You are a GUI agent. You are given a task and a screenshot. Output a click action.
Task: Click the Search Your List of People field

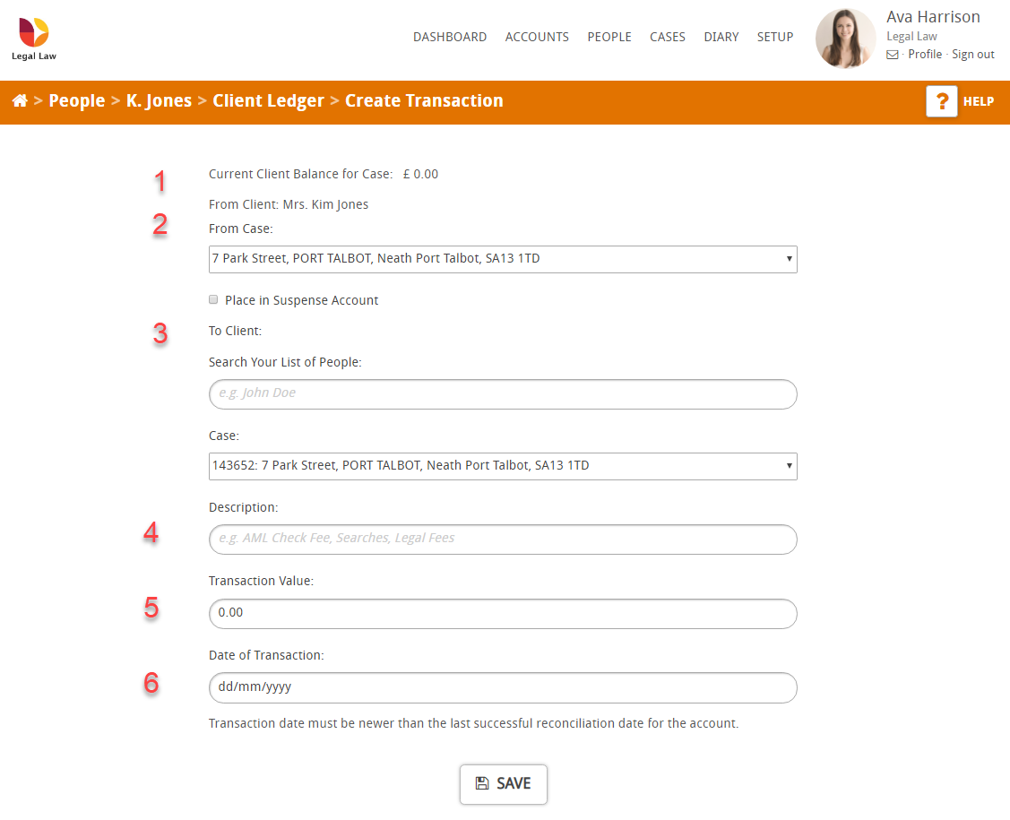point(502,394)
